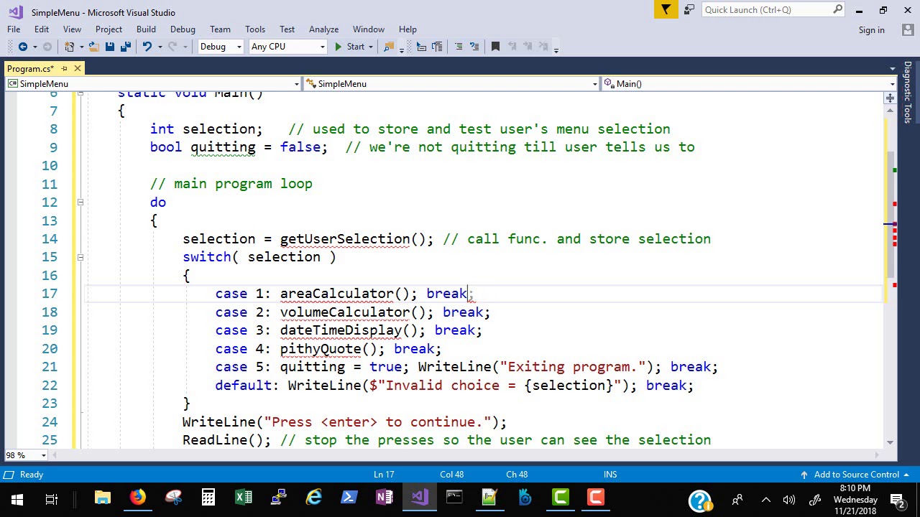Click the Find in Files icon

tap(389, 47)
